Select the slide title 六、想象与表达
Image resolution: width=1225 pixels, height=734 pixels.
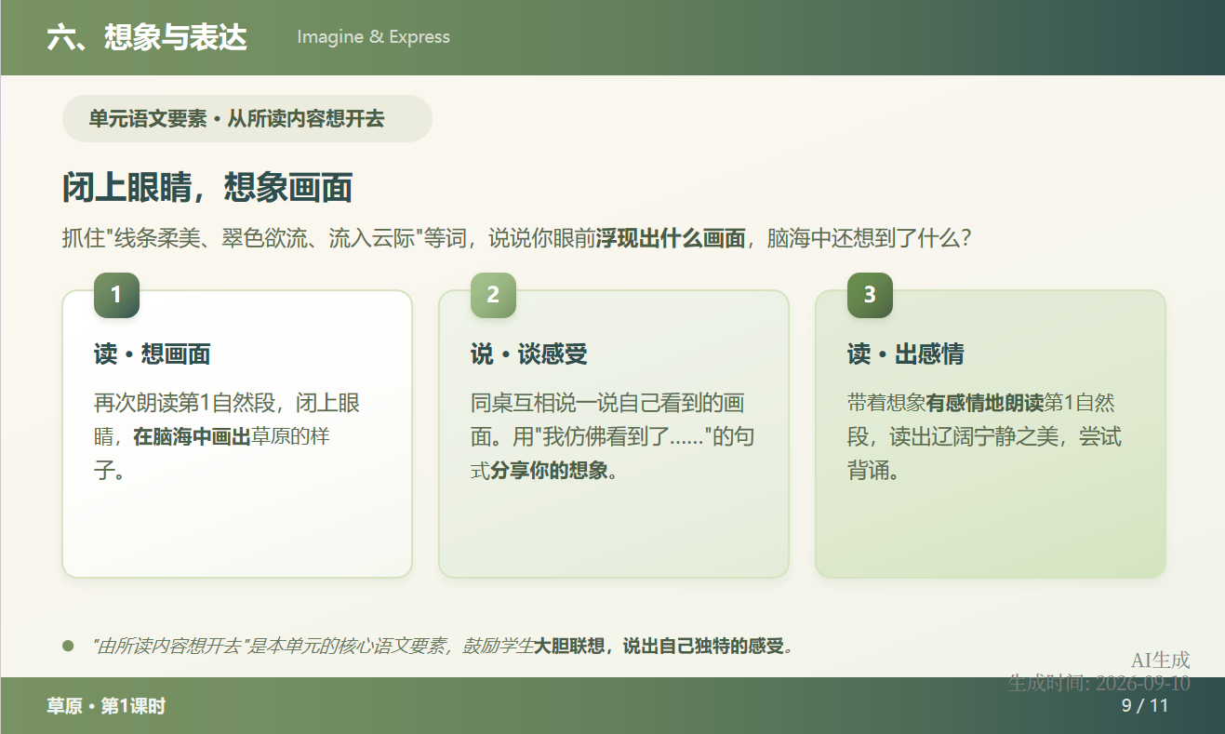pyautogui.click(x=147, y=37)
